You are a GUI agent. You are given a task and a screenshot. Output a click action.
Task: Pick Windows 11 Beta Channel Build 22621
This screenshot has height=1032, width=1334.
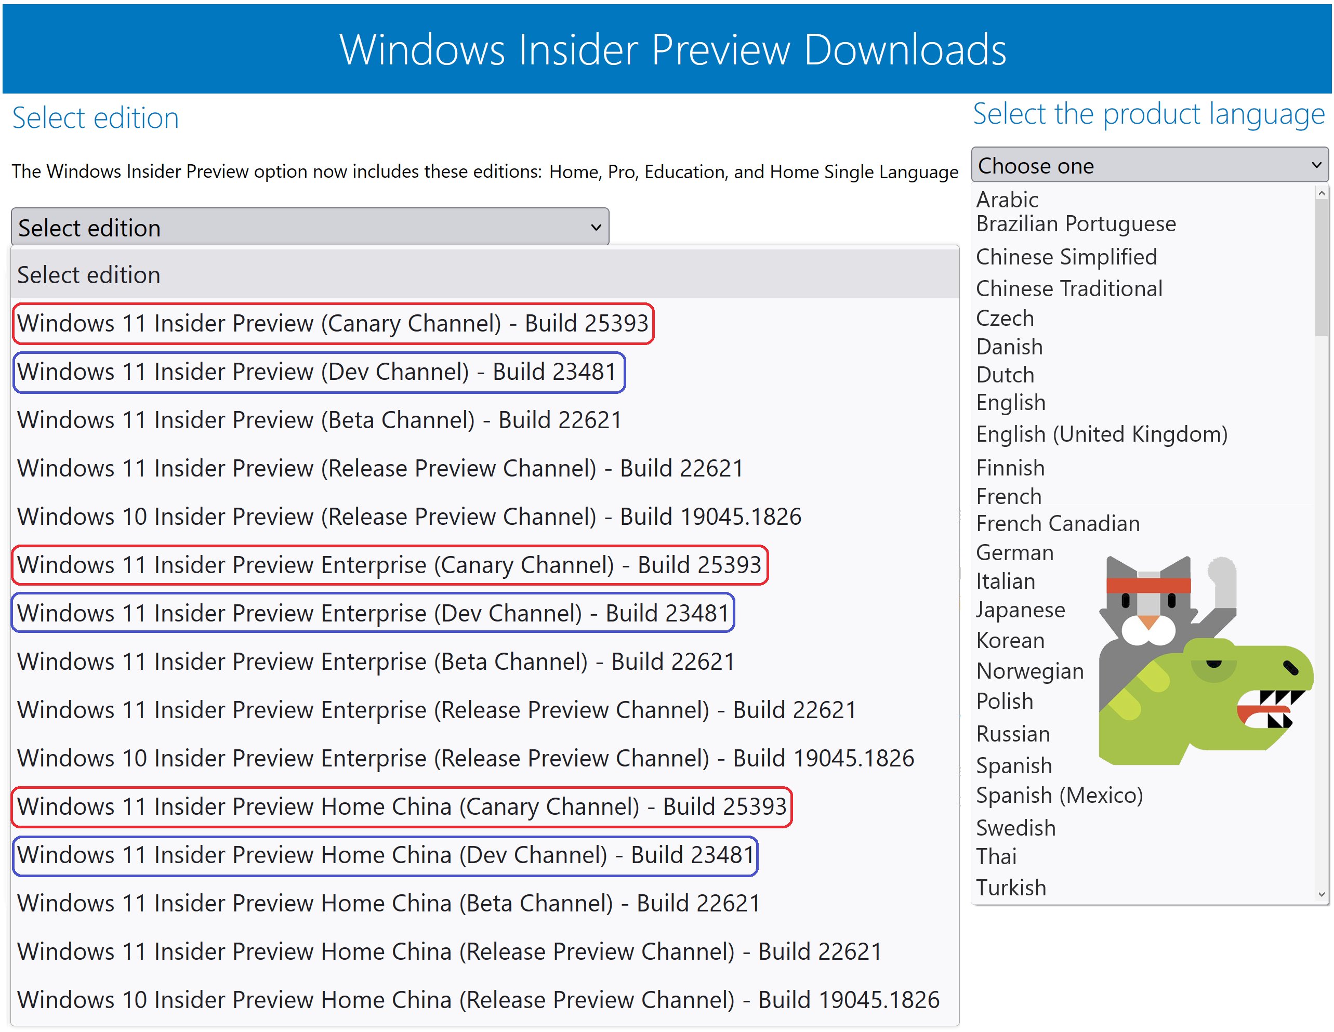tap(319, 420)
